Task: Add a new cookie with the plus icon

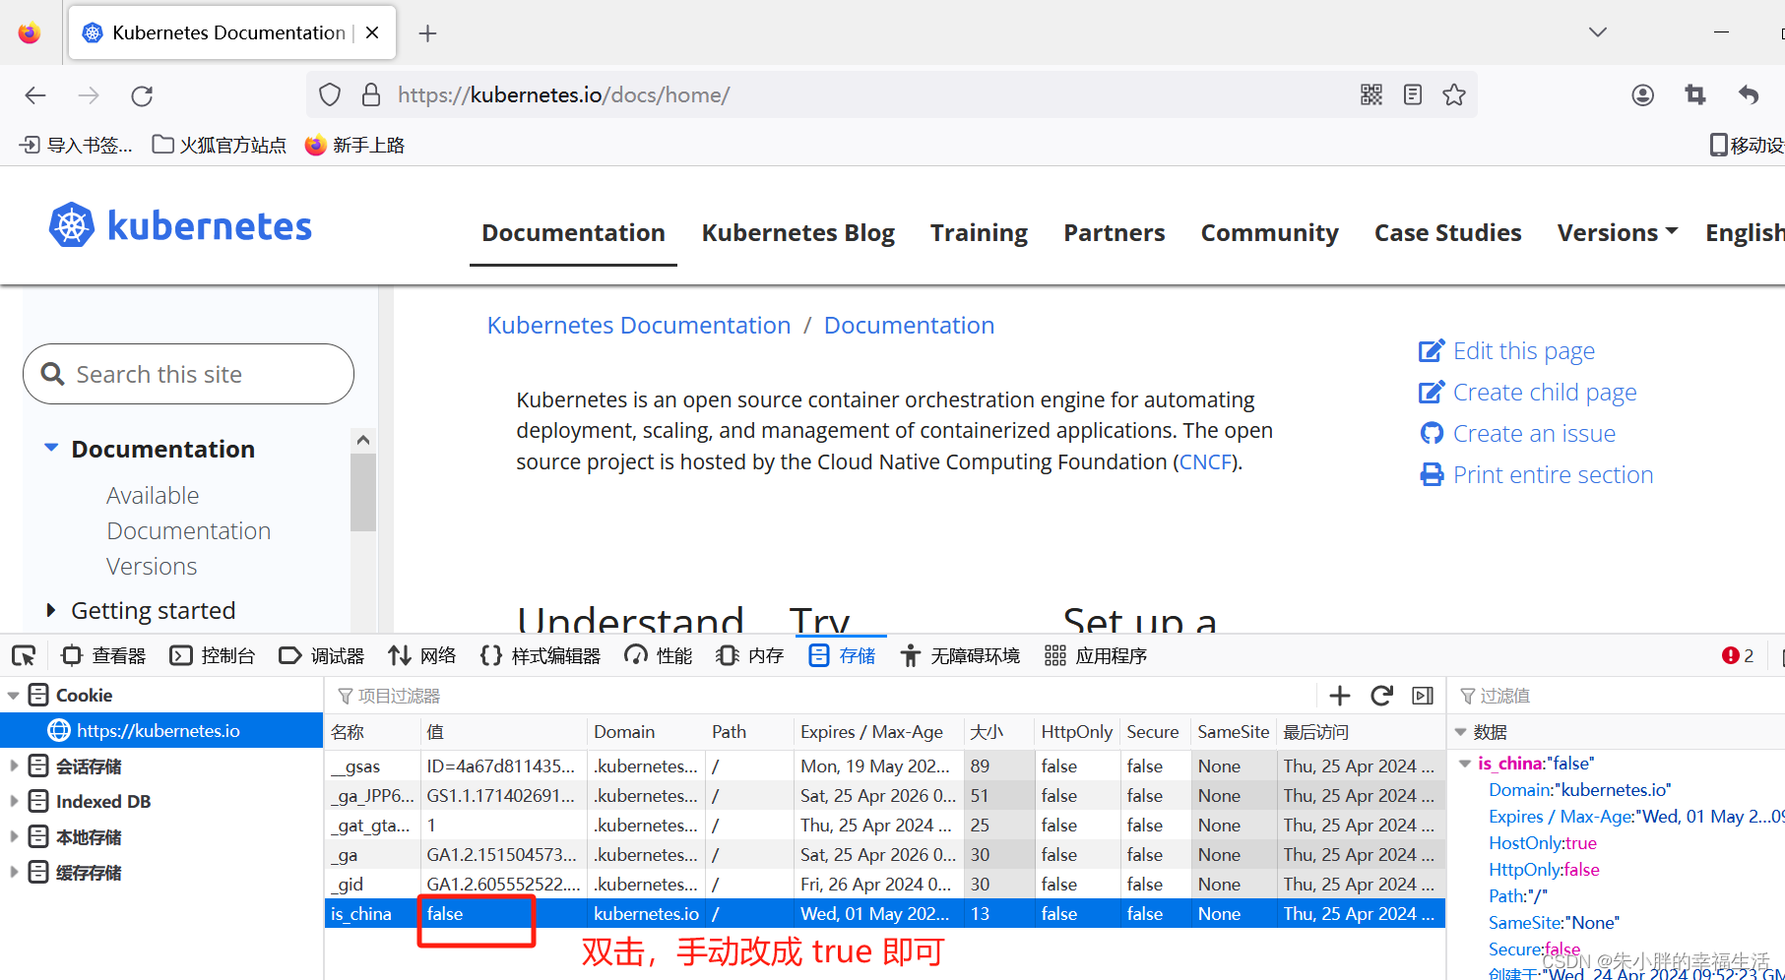Action: pos(1340,696)
